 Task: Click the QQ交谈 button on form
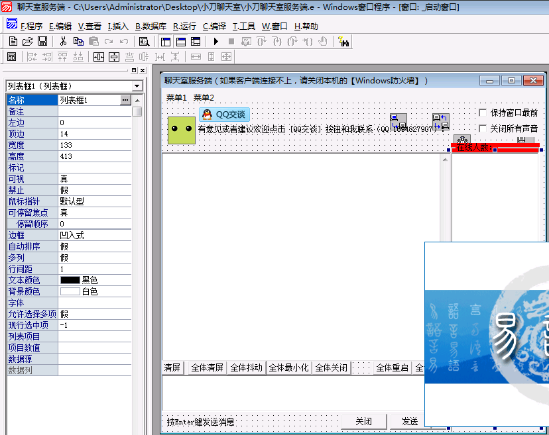pos(224,115)
